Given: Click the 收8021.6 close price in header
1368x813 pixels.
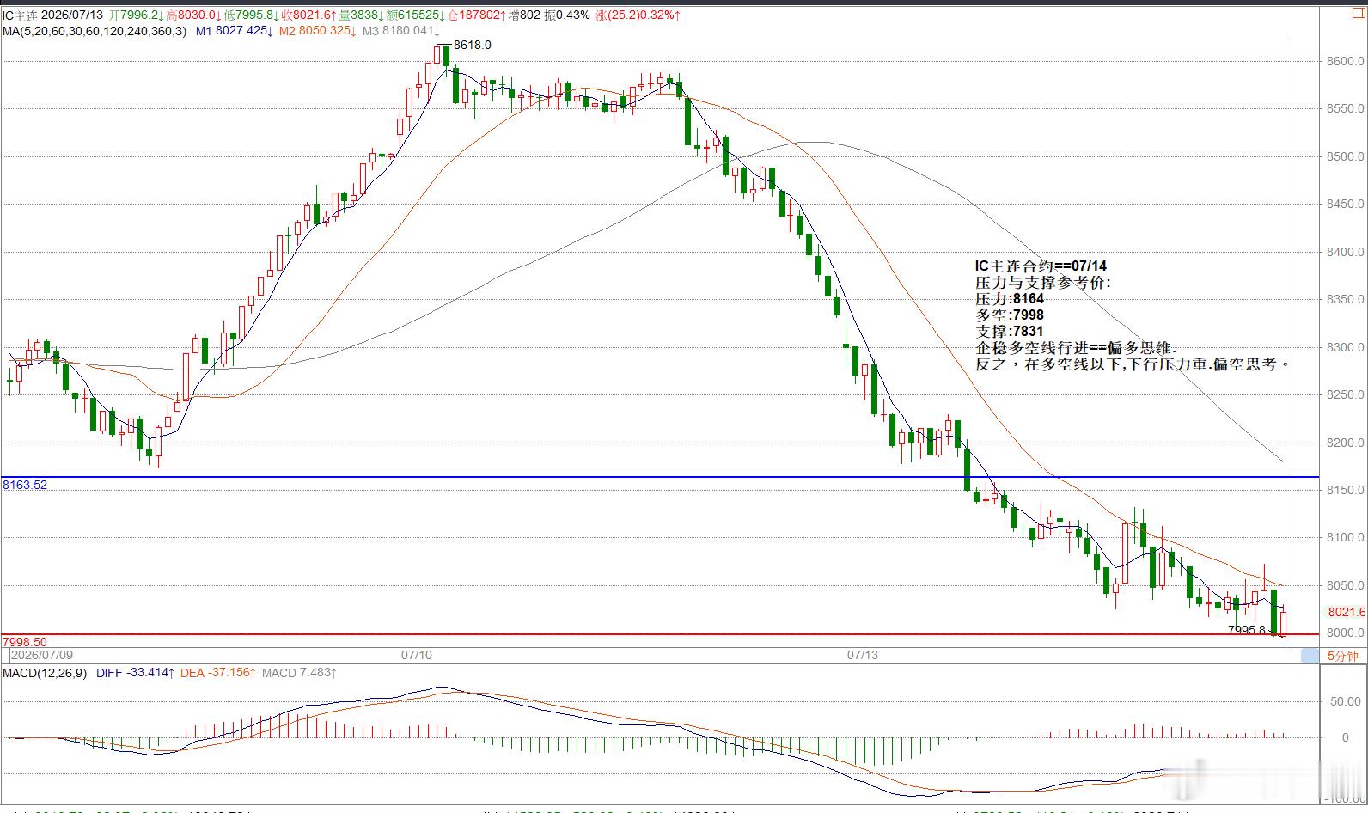Looking at the screenshot, I should tap(308, 15).
